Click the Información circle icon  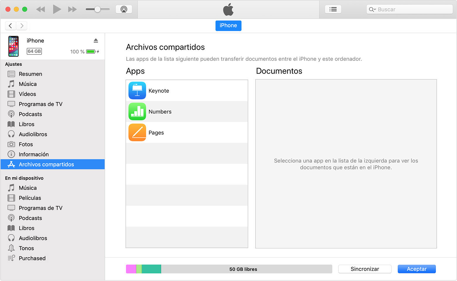11,154
